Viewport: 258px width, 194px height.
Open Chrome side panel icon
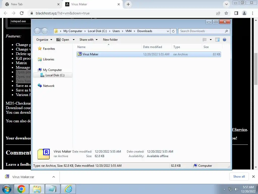236,13
